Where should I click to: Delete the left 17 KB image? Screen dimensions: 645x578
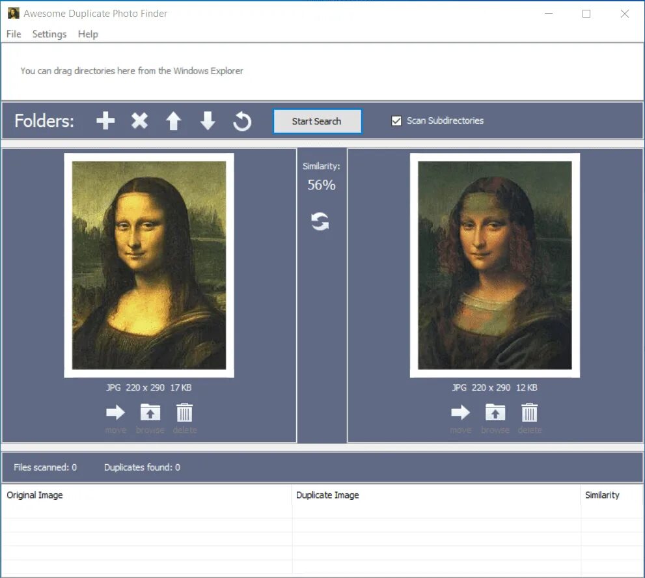[184, 412]
